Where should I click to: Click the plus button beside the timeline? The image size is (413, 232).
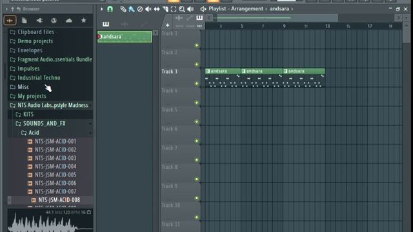pos(168,25)
